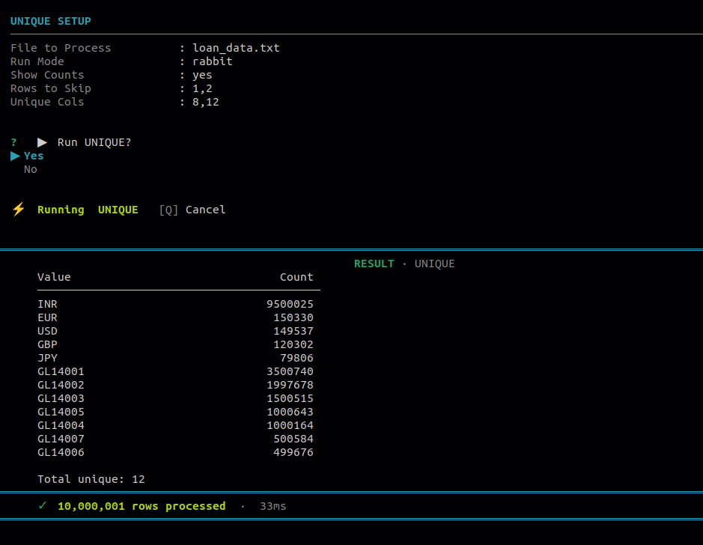The width and height of the screenshot is (703, 545).
Task: Click the Rows to Skip value 1,2
Action: [202, 89]
